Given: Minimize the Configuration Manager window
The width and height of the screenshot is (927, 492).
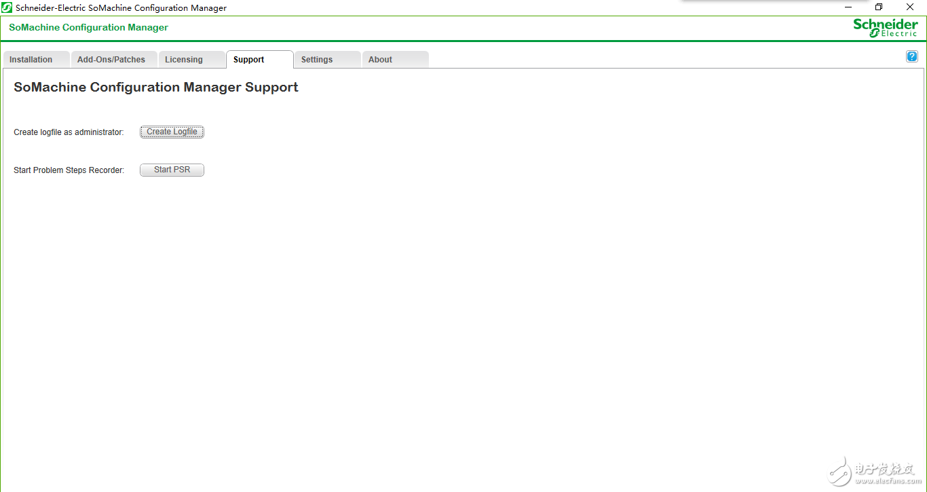Looking at the screenshot, I should (x=848, y=7).
